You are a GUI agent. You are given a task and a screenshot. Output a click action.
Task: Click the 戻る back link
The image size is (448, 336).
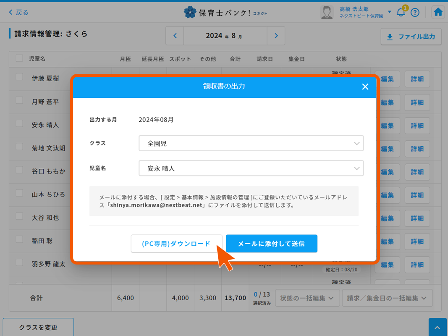[x=18, y=13]
